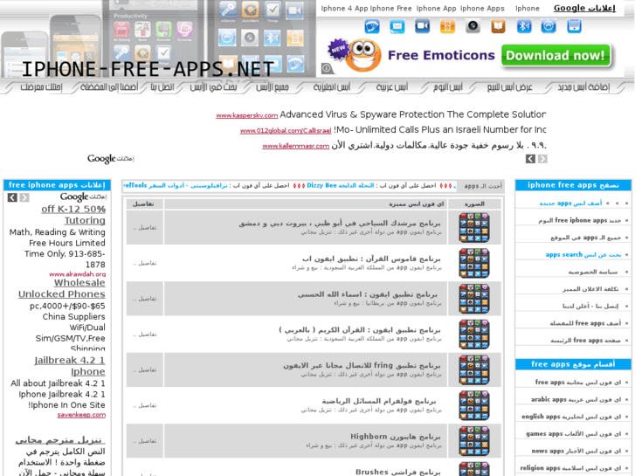
Task: Click the arabic apps category link
Action: 576,399
